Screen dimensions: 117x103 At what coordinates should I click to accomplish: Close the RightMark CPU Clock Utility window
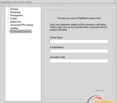115,2
